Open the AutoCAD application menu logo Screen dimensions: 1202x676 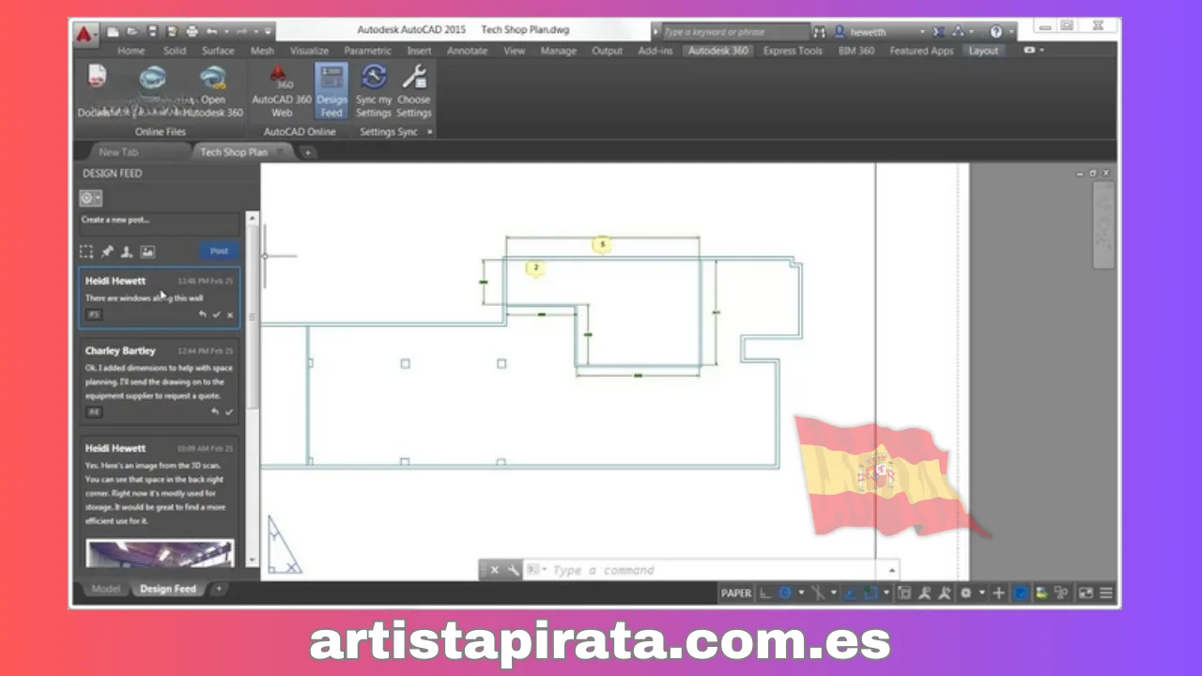pyautogui.click(x=86, y=34)
